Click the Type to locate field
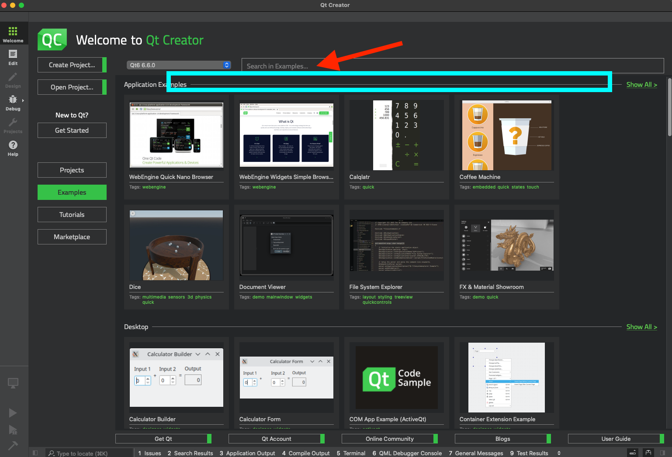This screenshot has height=457, width=672. click(x=90, y=454)
